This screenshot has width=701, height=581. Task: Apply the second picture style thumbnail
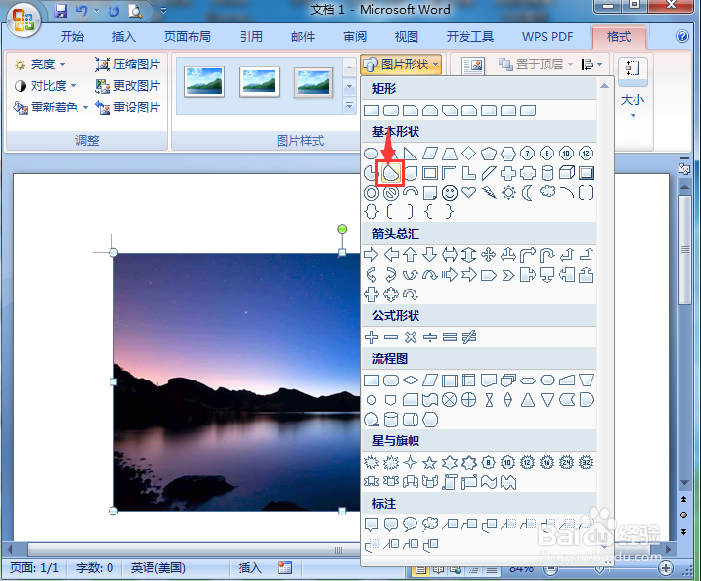point(259,81)
